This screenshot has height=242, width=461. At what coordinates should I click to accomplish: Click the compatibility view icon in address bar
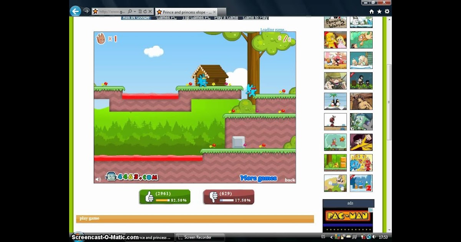click(x=140, y=12)
